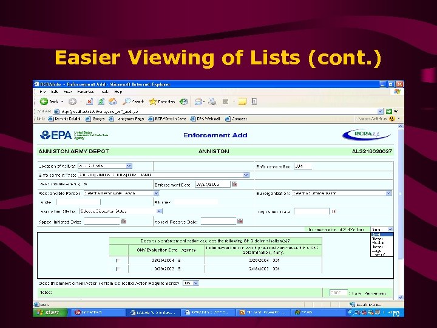Open the Corrective Action Requirements No dropdown
Image resolution: width=437 pixels, height=328 pixels.
click(195, 283)
